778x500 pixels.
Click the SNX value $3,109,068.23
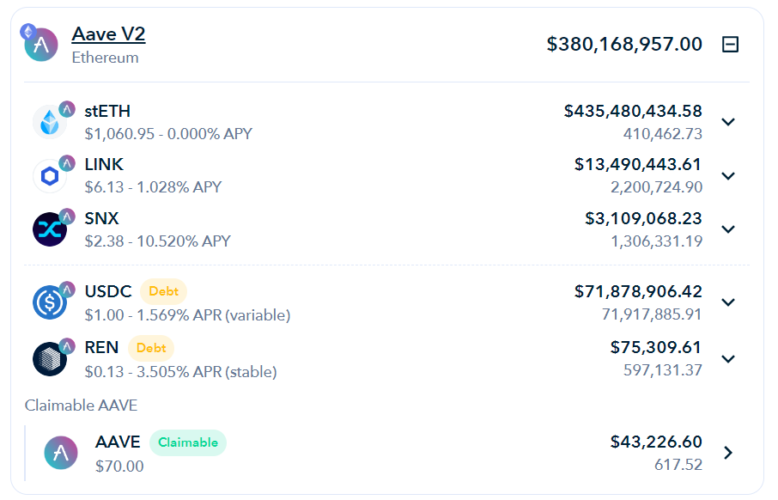pos(643,218)
